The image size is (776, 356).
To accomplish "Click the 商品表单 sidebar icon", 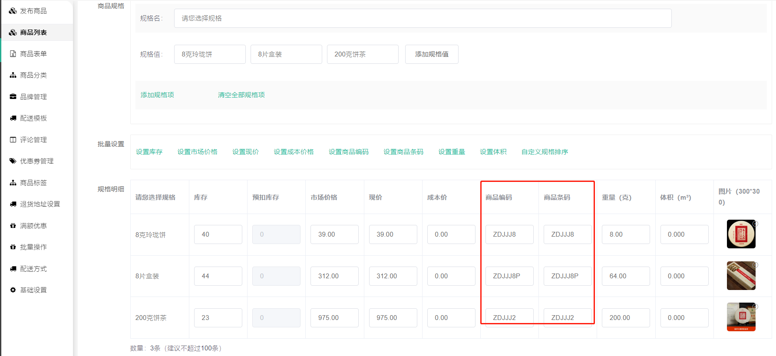I will pyautogui.click(x=13, y=54).
